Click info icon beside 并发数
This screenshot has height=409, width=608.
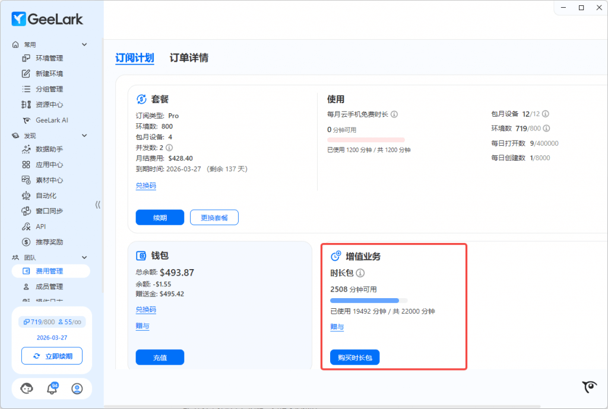pos(169,148)
